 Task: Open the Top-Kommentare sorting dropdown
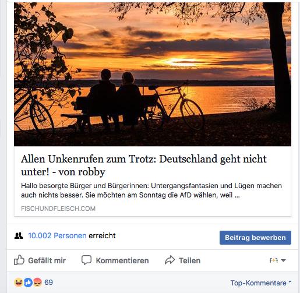coord(260,283)
